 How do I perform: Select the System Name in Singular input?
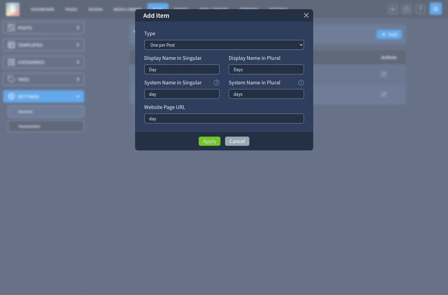(182, 94)
